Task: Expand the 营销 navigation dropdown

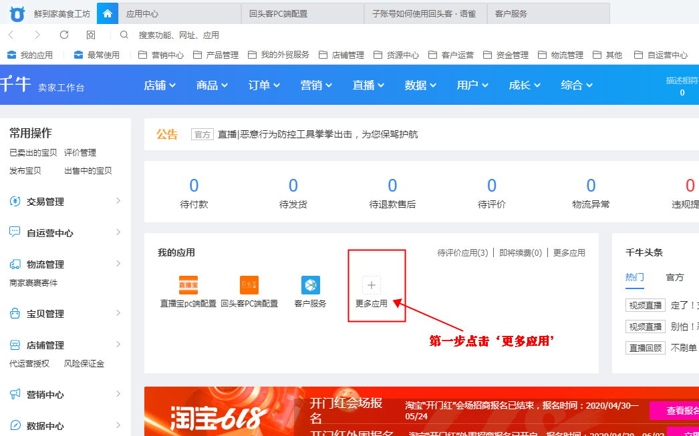Action: (315, 85)
